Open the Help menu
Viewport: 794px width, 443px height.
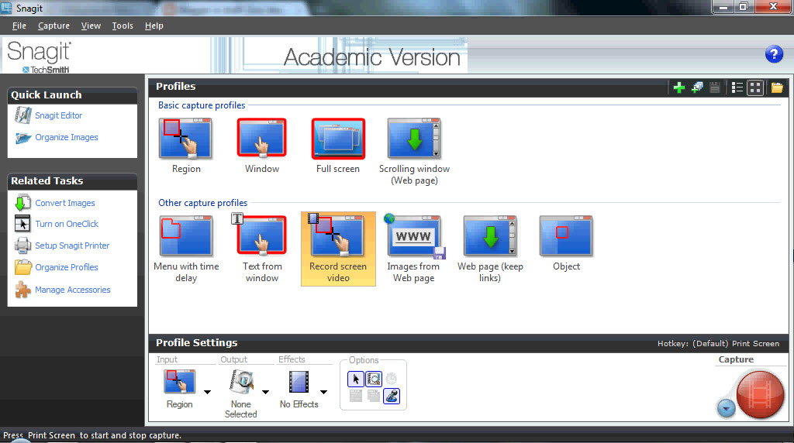154,26
